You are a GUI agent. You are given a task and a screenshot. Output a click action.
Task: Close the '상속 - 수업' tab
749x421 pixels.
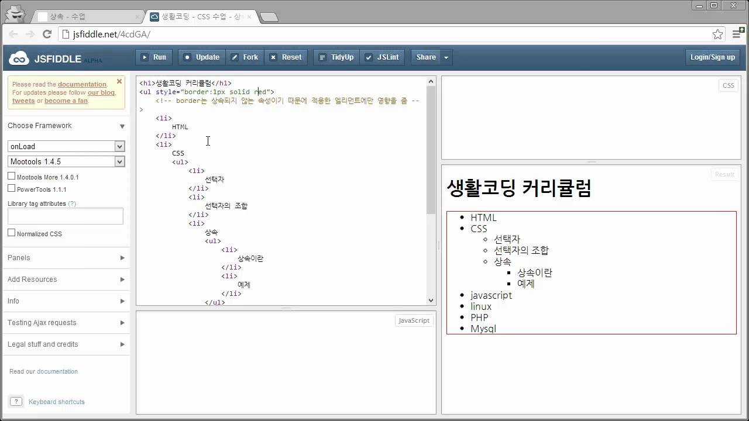coord(138,17)
